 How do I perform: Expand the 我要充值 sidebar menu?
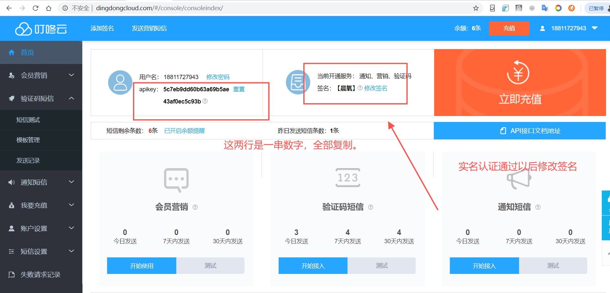point(71,205)
